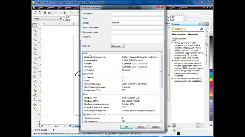Open the Letter page size dropdown
The image size is (245, 137).
pyautogui.click(x=47, y=19)
